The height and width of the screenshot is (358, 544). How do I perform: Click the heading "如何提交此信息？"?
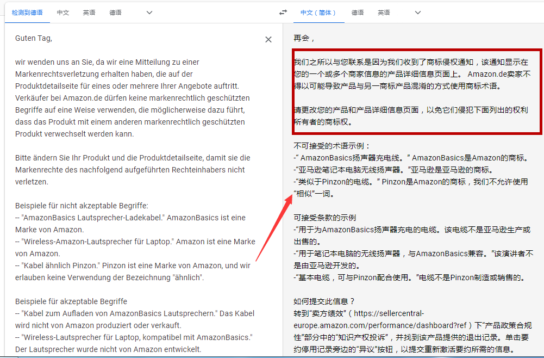click(324, 302)
